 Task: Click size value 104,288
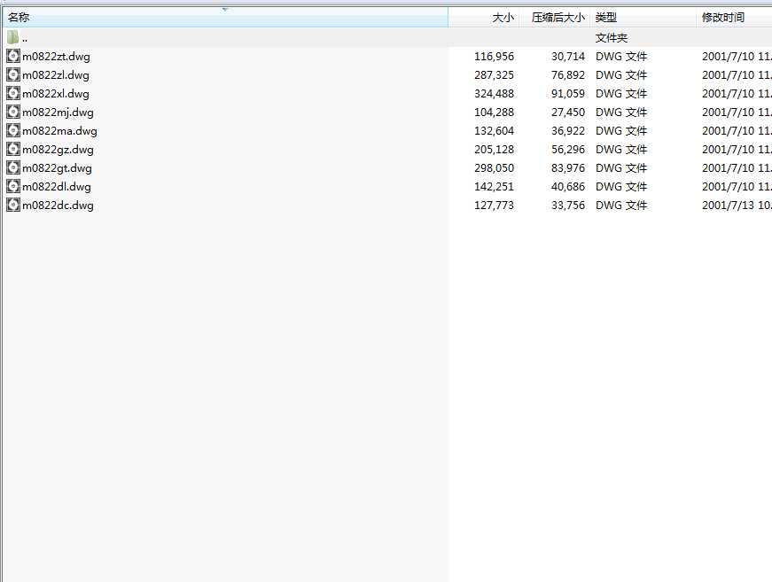[x=494, y=113]
